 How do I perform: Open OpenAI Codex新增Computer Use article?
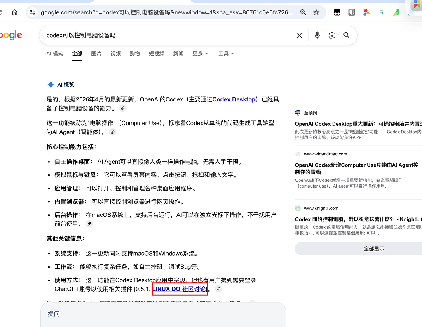click(x=356, y=169)
